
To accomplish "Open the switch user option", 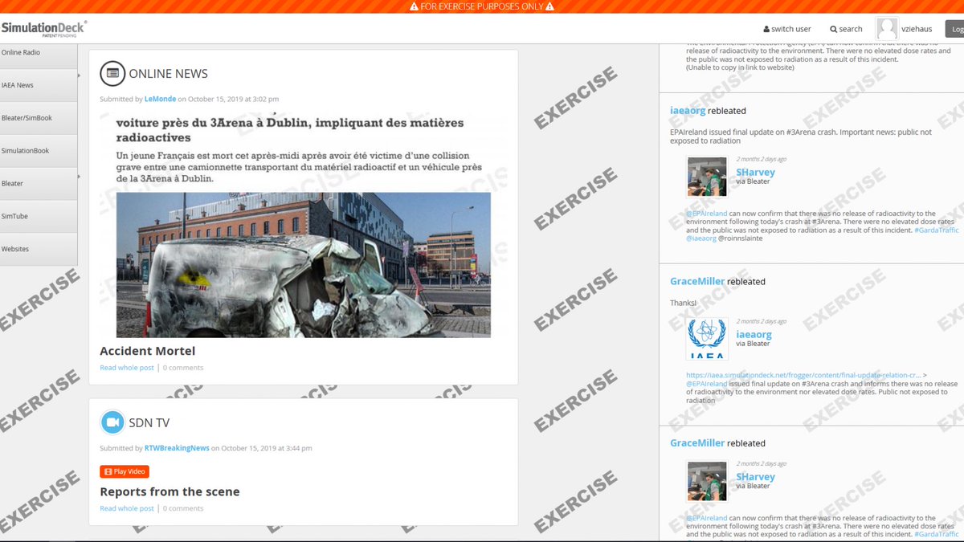I will 787,29.
